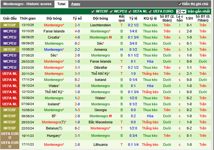
Task: Switch to the Total tab
Action: click(x=61, y=4)
